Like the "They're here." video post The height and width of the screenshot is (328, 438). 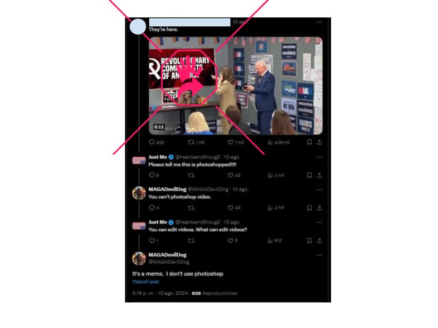tap(236, 142)
